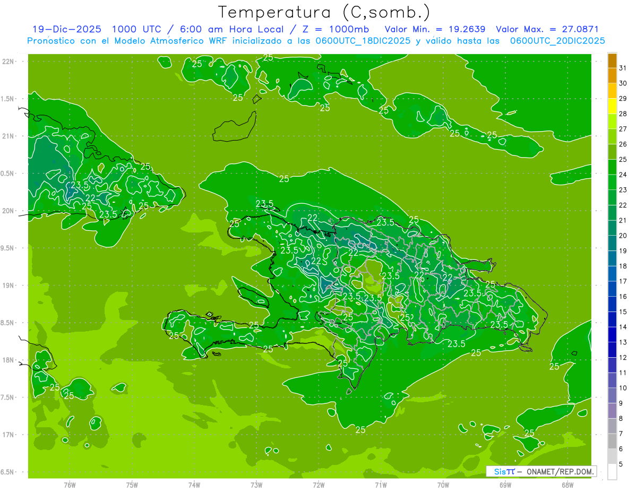The width and height of the screenshot is (637, 492).
Task: Click the legend label '18'
Action: (x=623, y=266)
